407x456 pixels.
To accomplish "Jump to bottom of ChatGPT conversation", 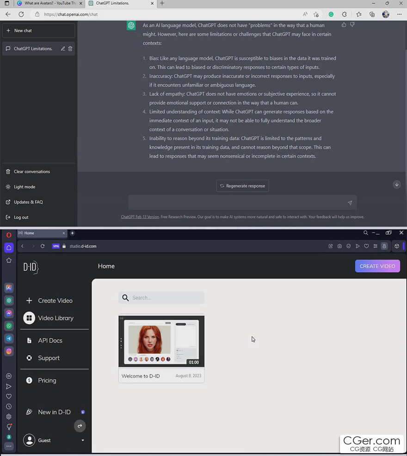I will (397, 184).
